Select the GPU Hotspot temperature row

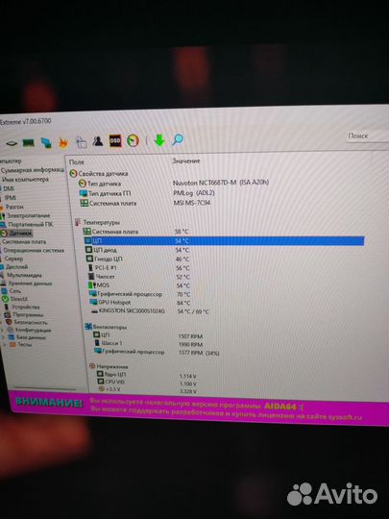click(x=110, y=303)
